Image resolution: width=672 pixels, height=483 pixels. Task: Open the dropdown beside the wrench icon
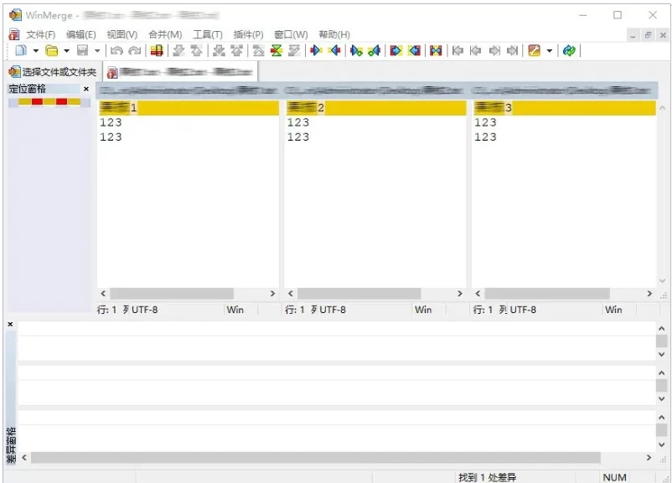click(547, 50)
